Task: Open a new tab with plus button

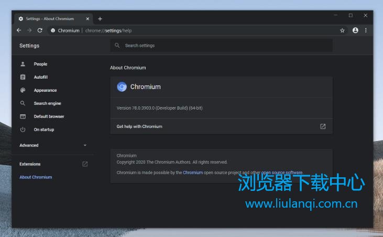Action: (100, 19)
